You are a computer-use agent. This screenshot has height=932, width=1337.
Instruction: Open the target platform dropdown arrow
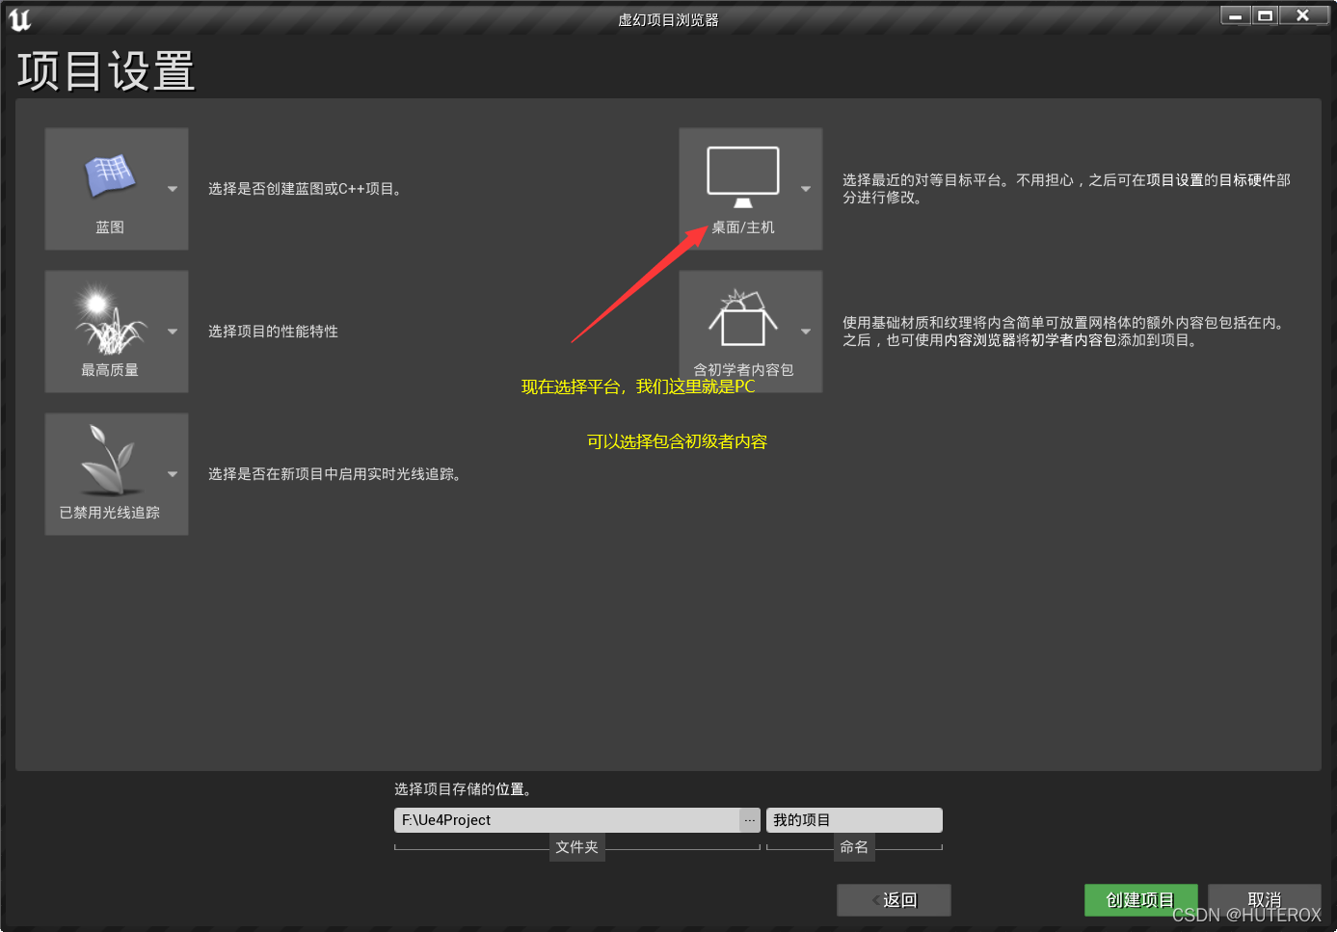[x=806, y=189]
